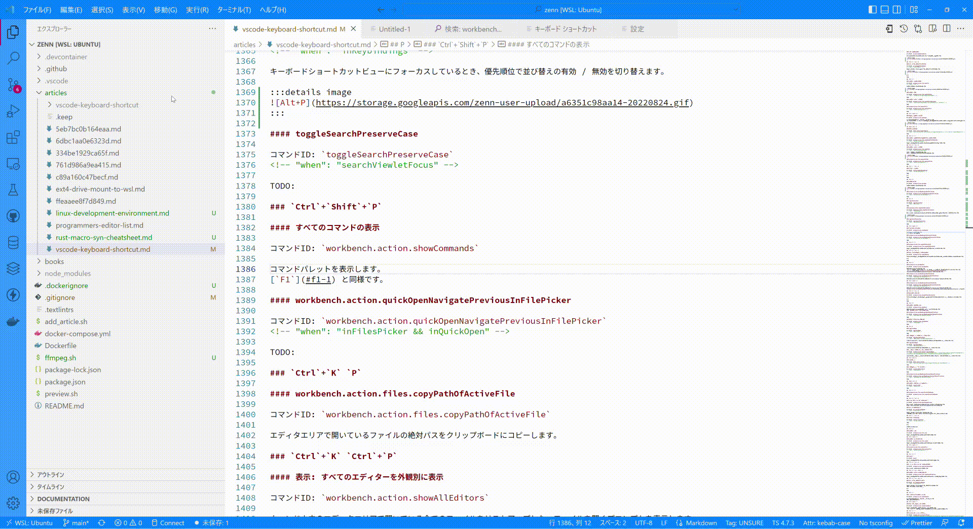Open Customize Layout icon in title bar

coord(914,10)
